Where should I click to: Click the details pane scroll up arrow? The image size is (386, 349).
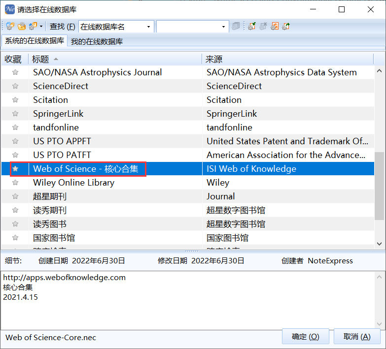click(x=380, y=277)
